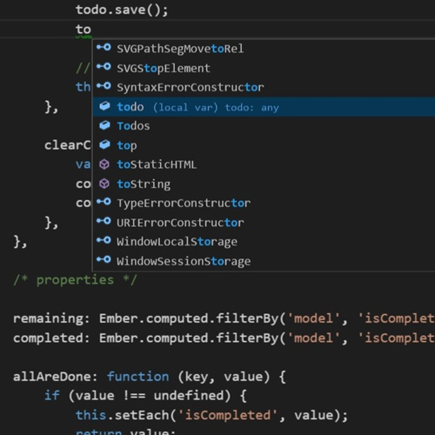This screenshot has width=435, height=435.
Task: Click the interface icon beside SVGPathSegMovetoRel
Action: tap(104, 47)
